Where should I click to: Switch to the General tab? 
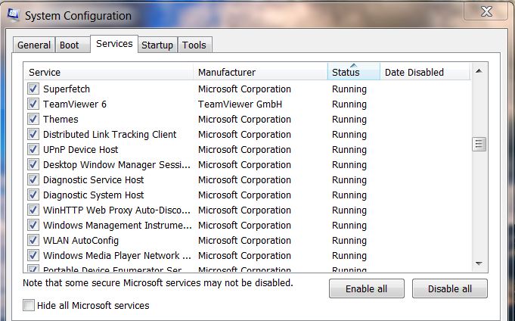34,45
